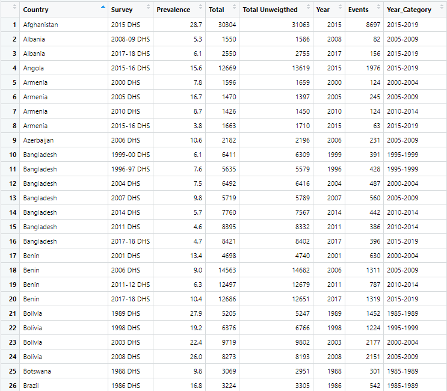
Task: Click the Events column sort icon
Action: pos(378,10)
